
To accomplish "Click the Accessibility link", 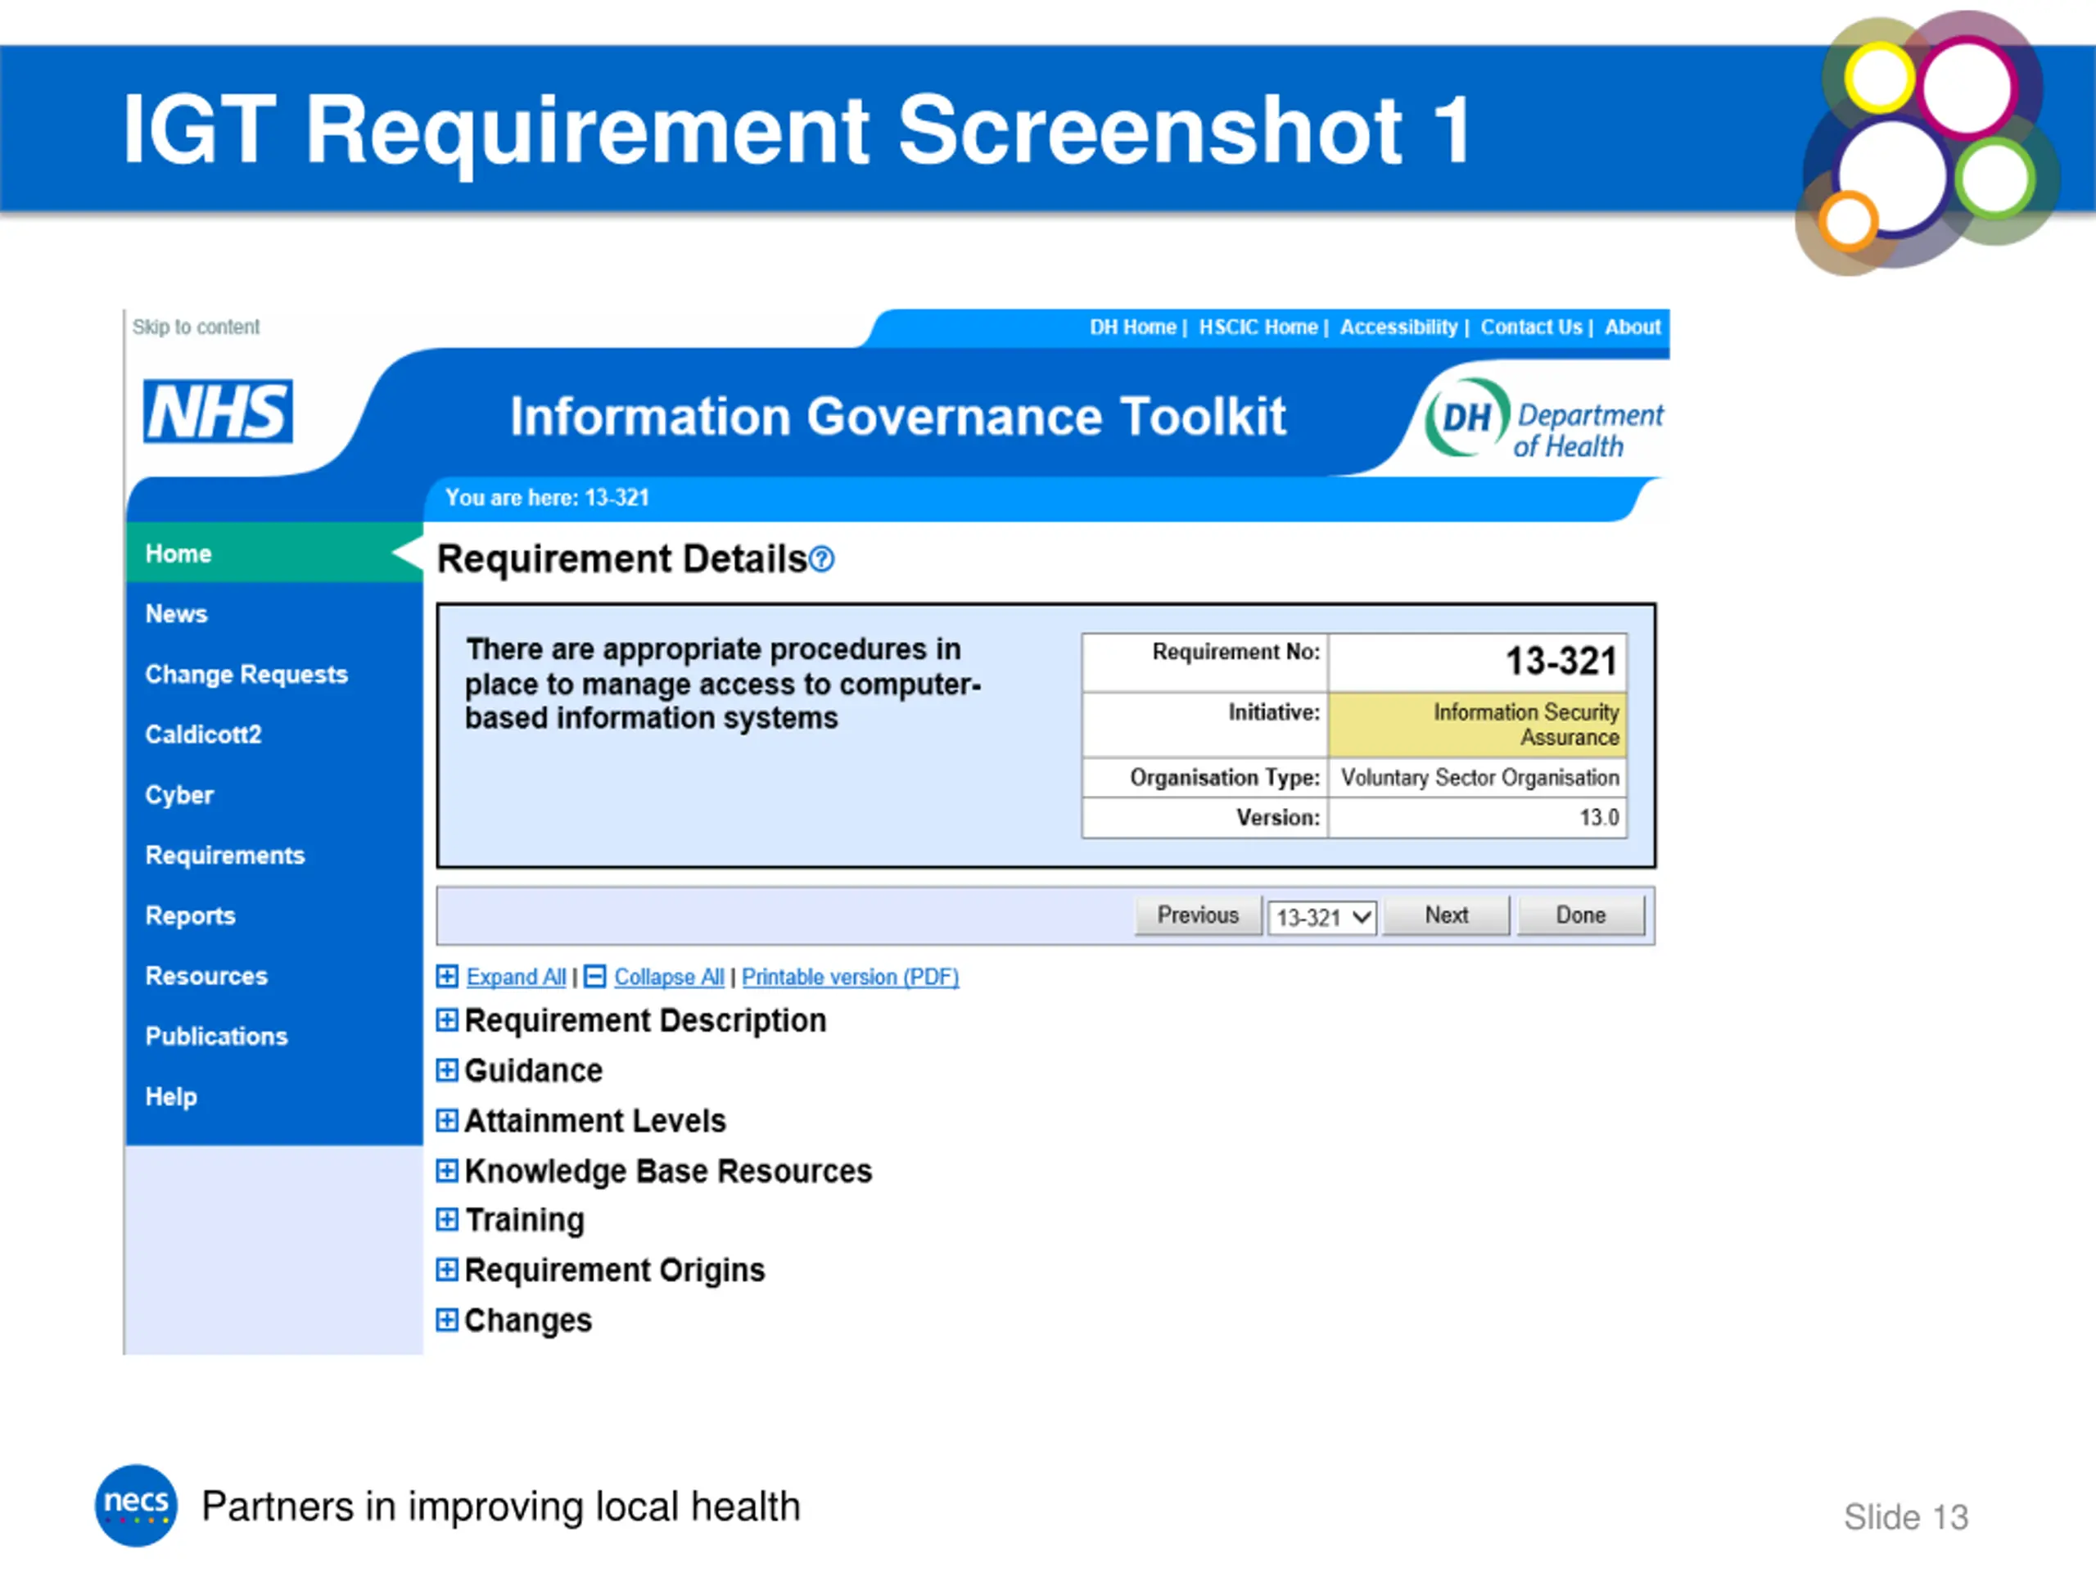I will (x=1398, y=327).
